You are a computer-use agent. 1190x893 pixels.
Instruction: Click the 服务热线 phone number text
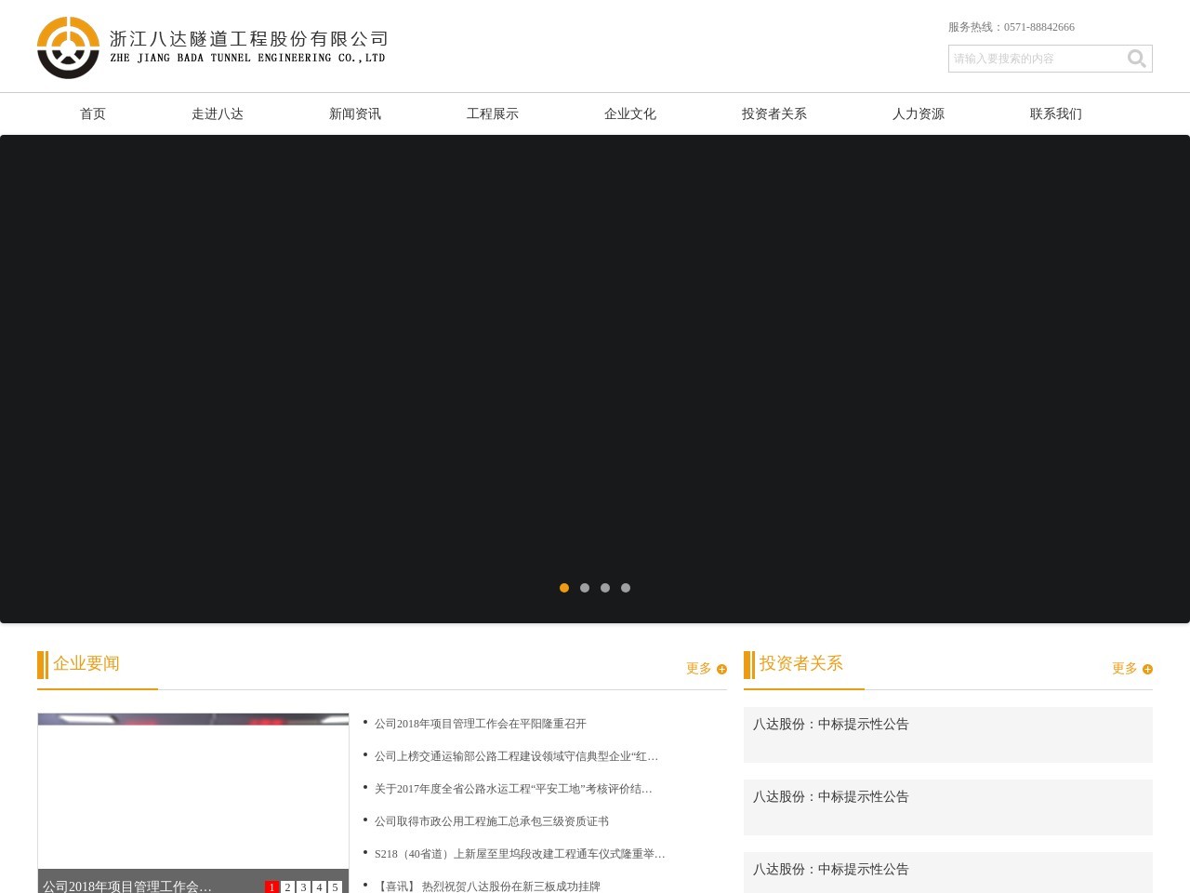coord(1011,27)
